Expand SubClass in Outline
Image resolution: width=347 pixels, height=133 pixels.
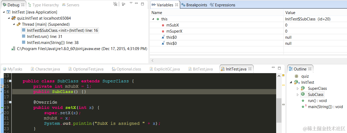pyautogui.click(x=298, y=95)
